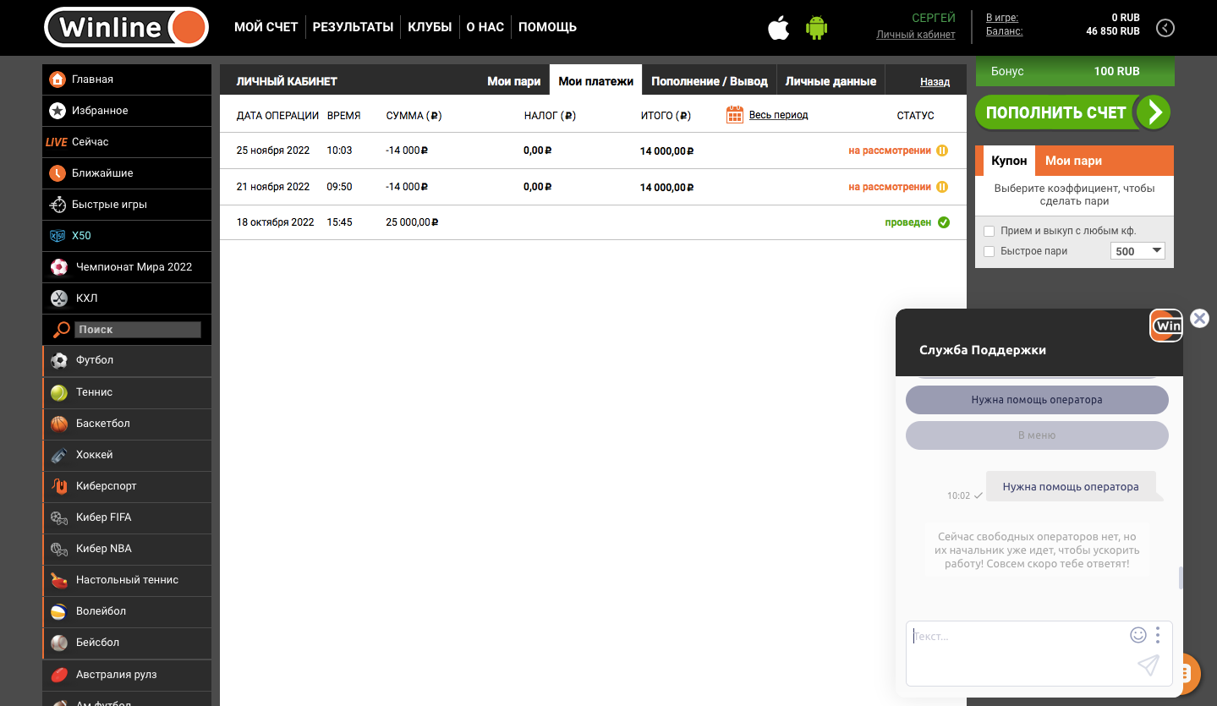Viewport: 1217px width, 706px height.
Task: Toggle the 'Быстрое пари' checkbox
Action: coord(989,251)
